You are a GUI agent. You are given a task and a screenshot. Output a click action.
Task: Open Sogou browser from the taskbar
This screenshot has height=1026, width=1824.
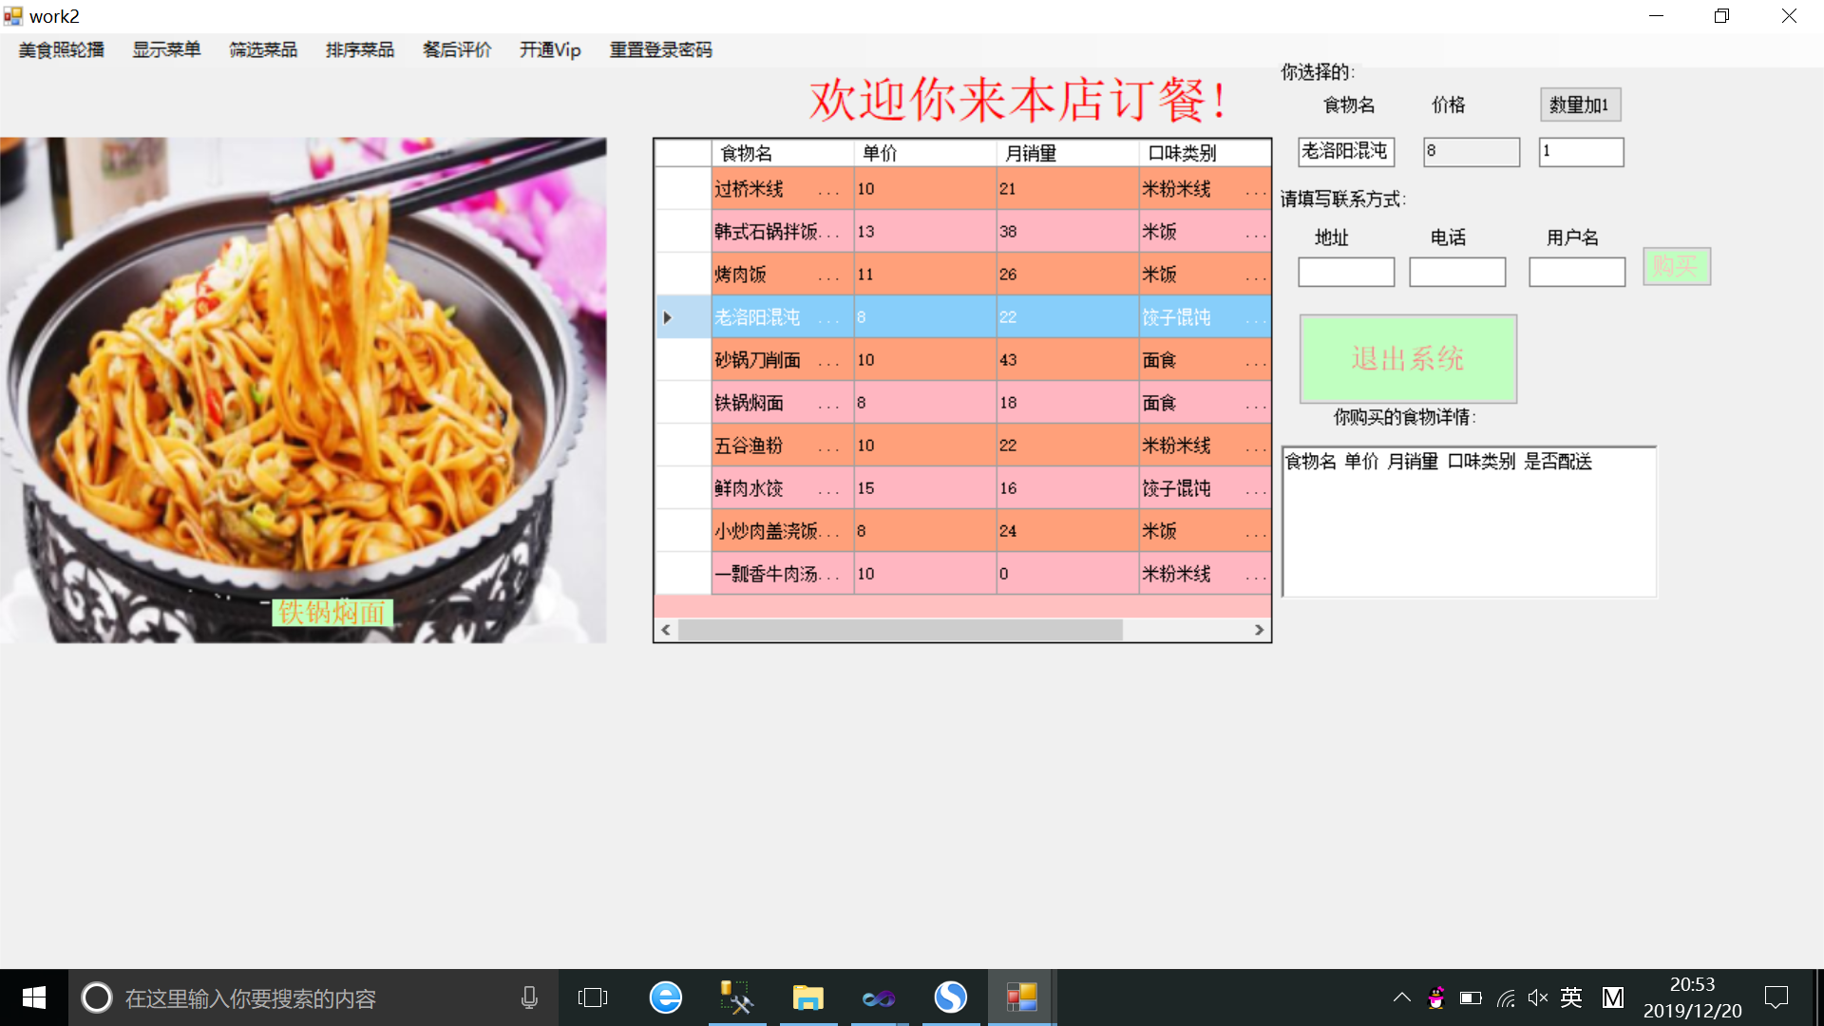(950, 997)
